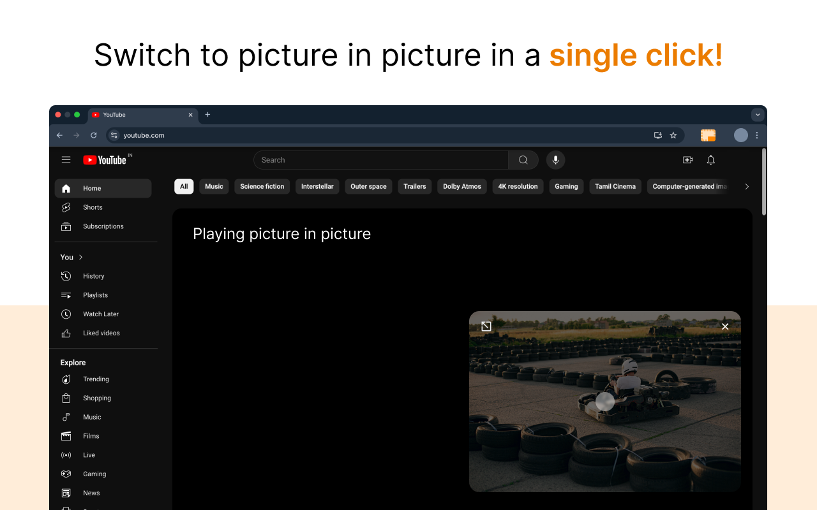Select the Gaming filter chip

click(x=566, y=187)
